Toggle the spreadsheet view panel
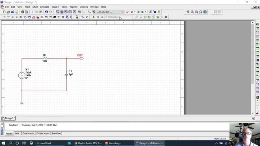The image size is (260, 146). pos(62,12)
